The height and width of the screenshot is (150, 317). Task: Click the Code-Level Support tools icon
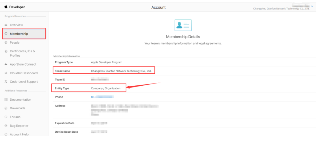coord(6,82)
